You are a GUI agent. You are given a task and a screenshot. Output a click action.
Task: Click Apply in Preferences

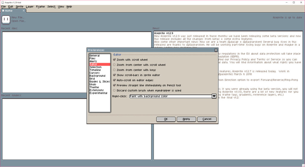click(186, 119)
